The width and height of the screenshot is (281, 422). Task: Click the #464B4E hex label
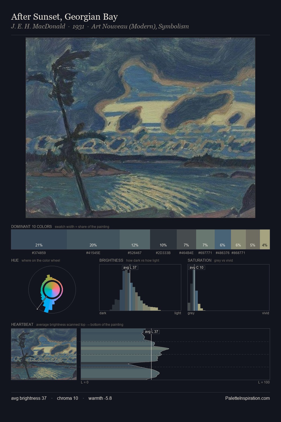[x=186, y=253]
